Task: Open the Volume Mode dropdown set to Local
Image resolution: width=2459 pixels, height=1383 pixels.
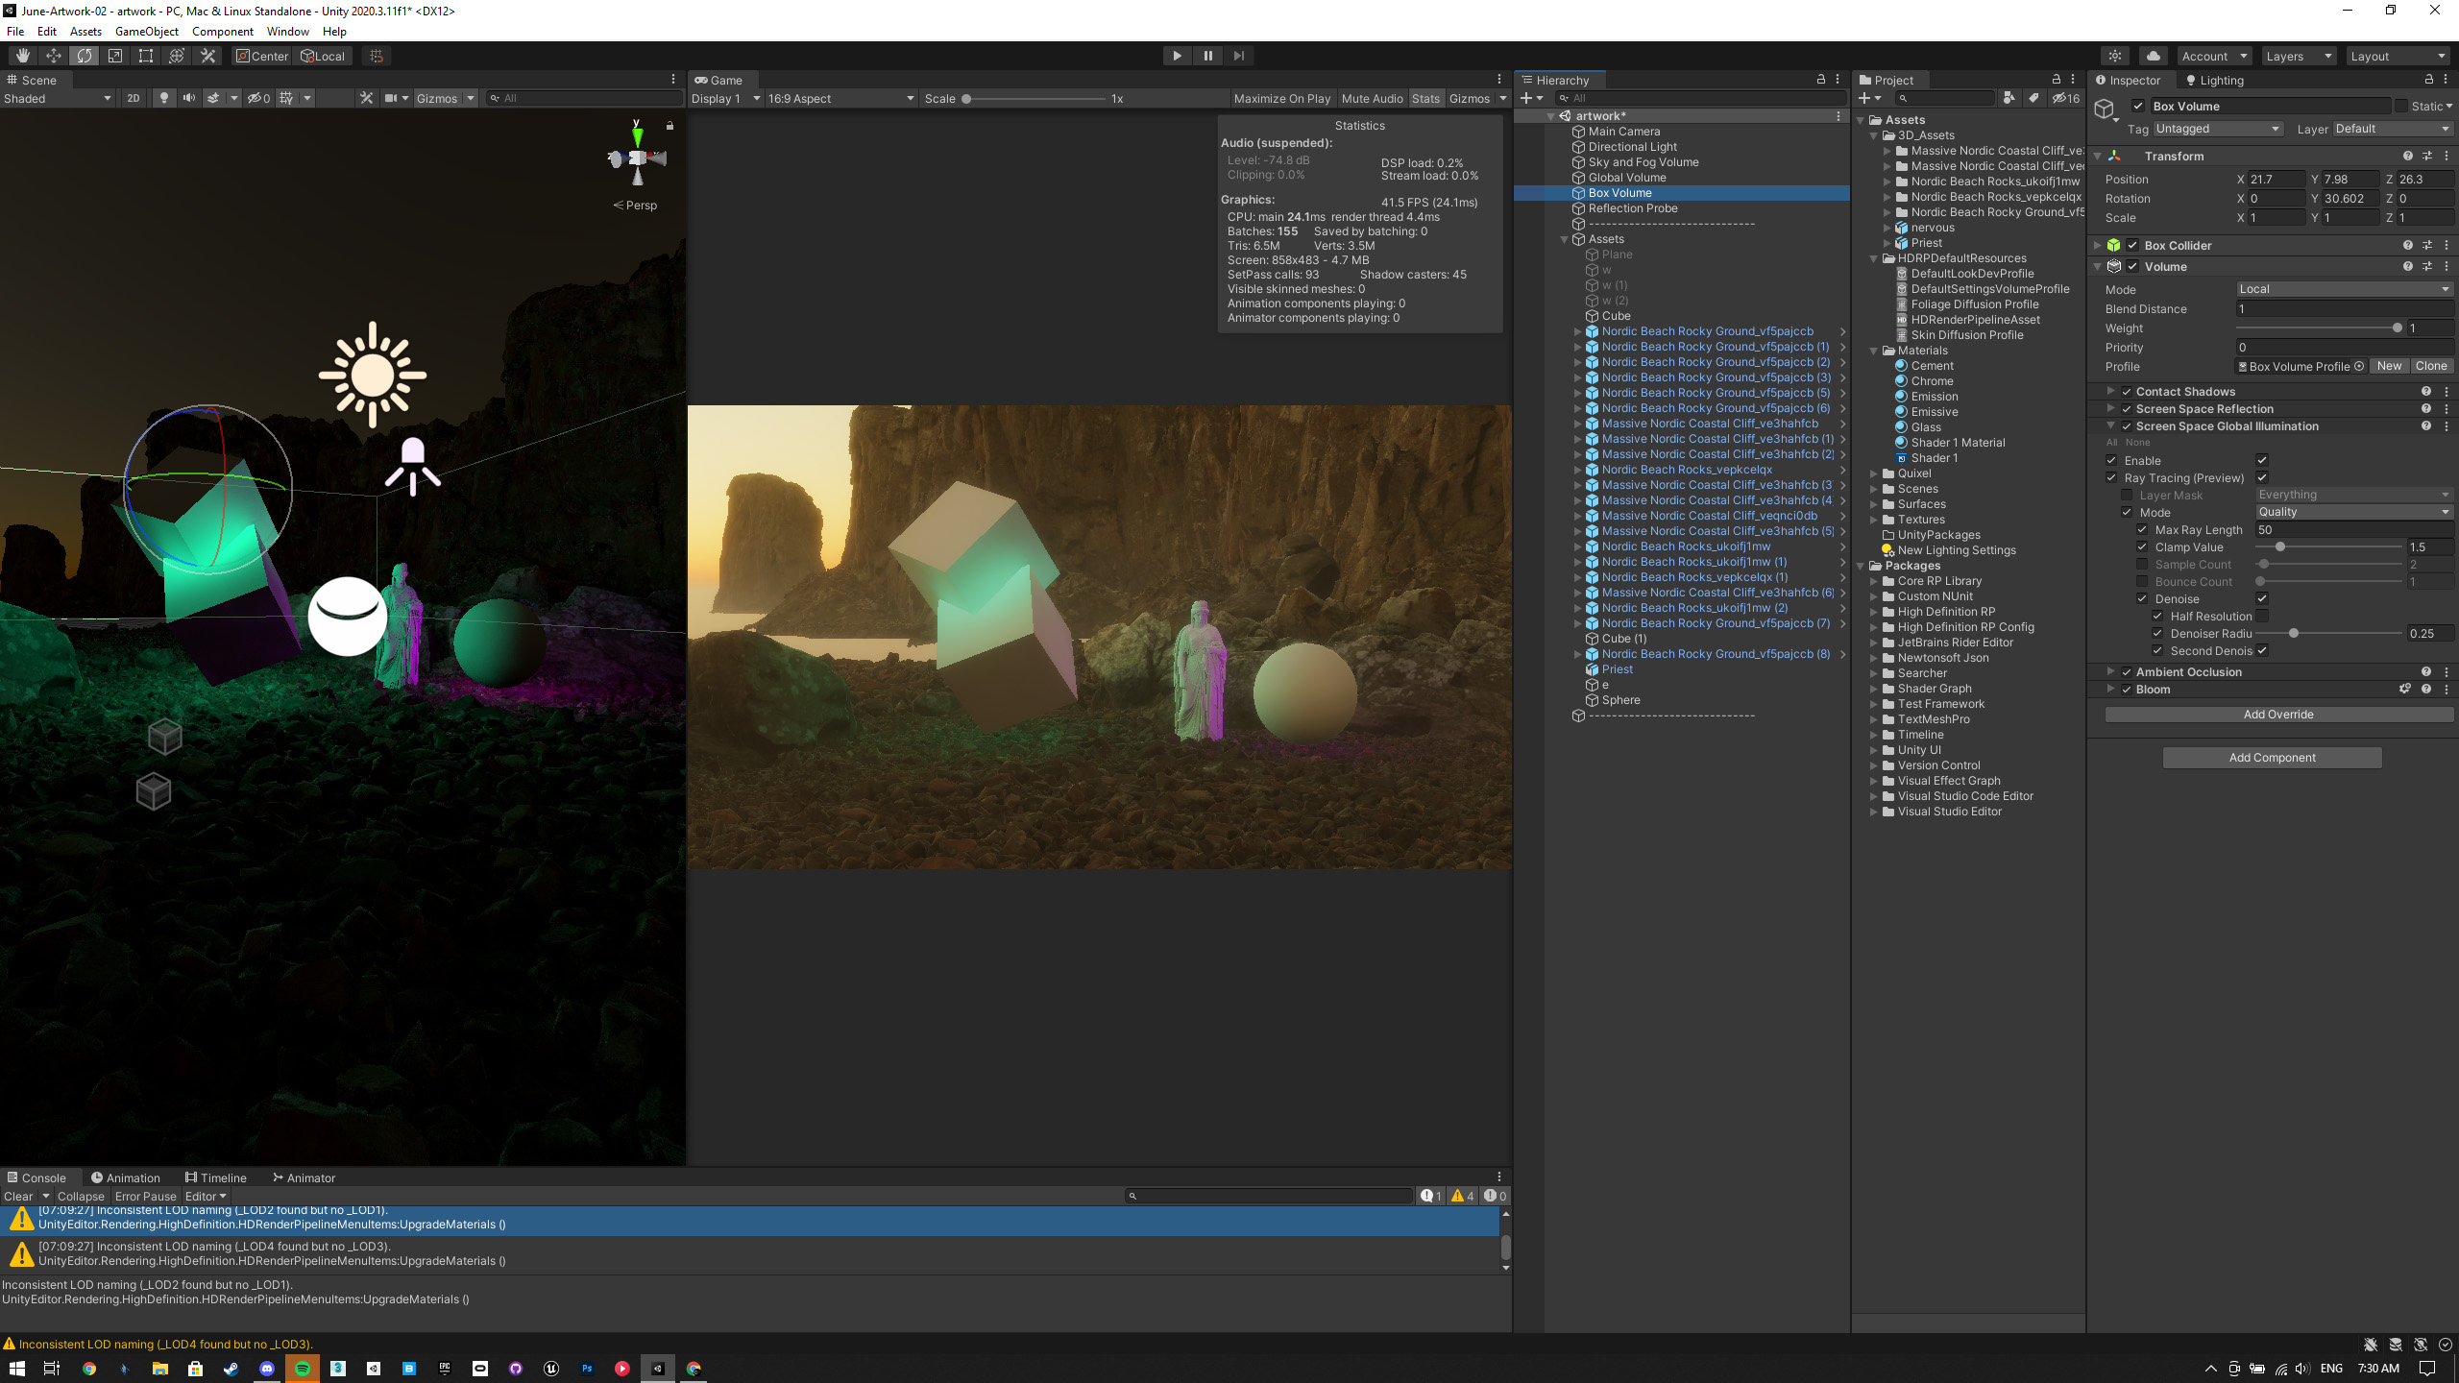Action: click(2345, 288)
